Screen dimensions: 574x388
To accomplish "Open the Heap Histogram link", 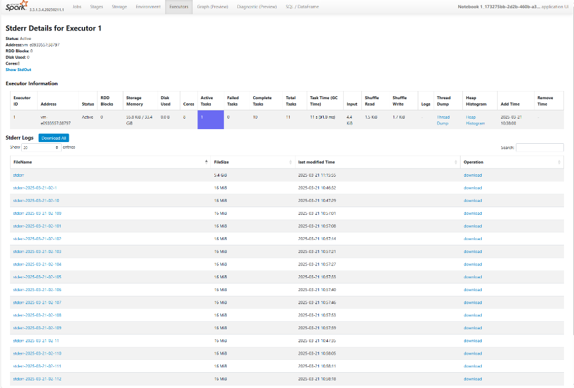I will (x=475, y=120).
